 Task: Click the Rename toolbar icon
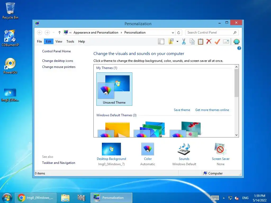226,41
